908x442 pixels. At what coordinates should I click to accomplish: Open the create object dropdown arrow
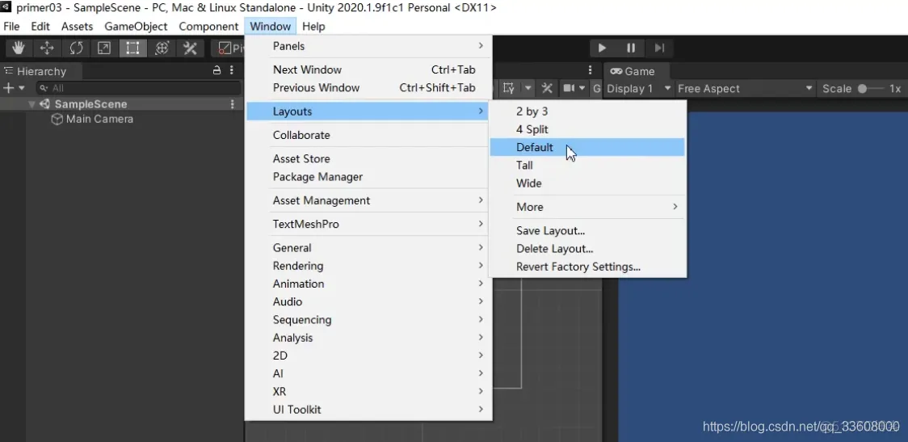(22, 88)
